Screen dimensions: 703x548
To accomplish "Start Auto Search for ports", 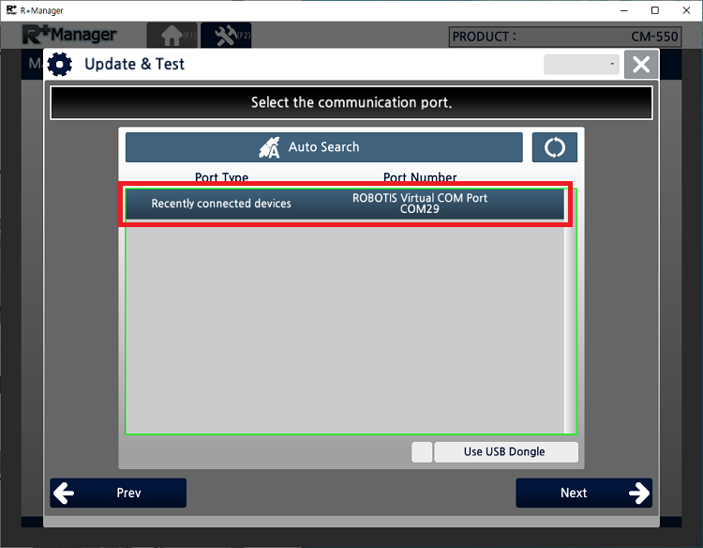I will (323, 147).
